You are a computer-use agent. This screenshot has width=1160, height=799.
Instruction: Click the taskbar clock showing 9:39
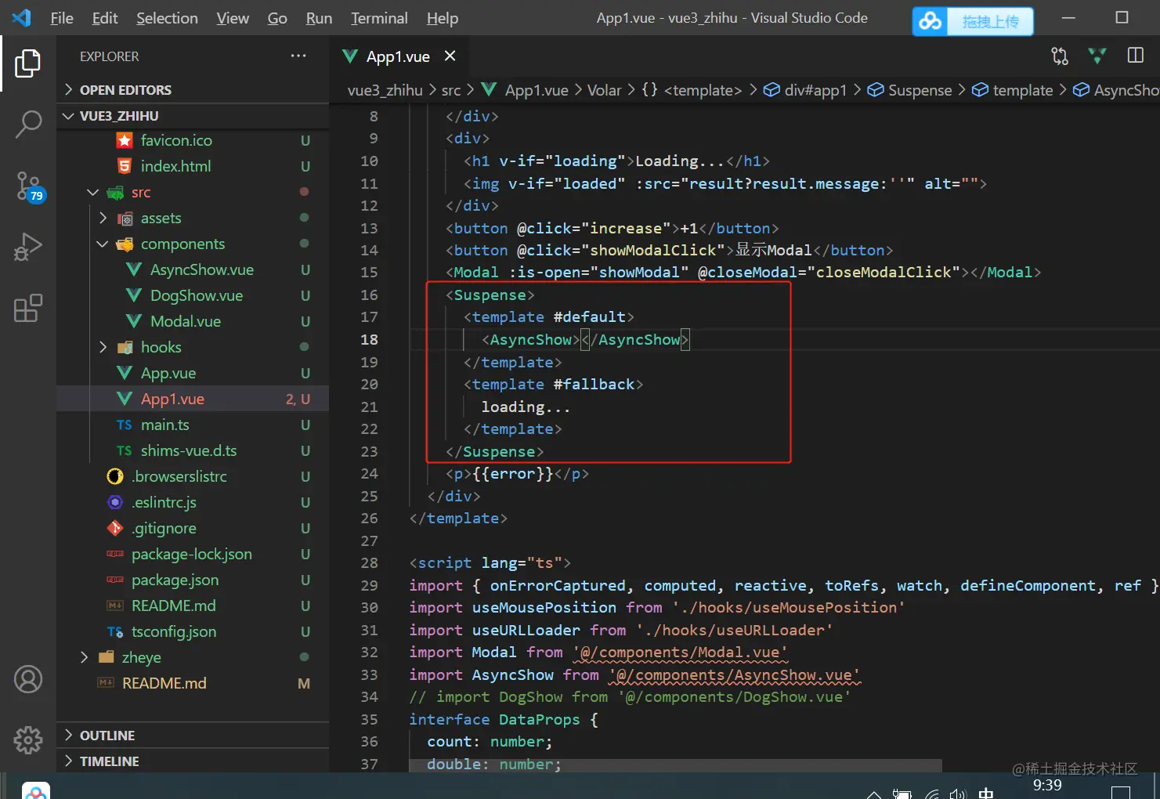(1047, 786)
